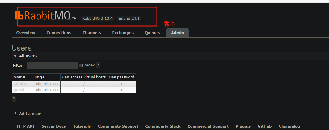Click the RabbitMQ logo
The height and width of the screenshot is (130, 329).
(x=46, y=16)
